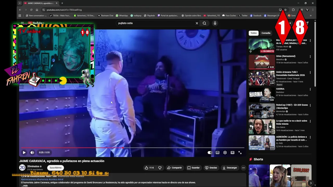This screenshot has width=333, height=187.
Task: Close the JAIME CARAVACA browser tab
Action: pos(56,3)
